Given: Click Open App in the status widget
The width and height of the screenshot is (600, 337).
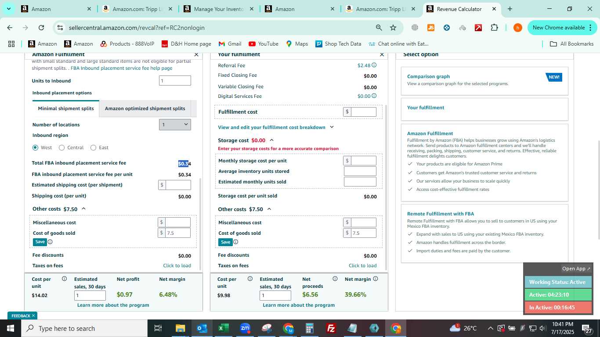Looking at the screenshot, I should click(x=576, y=269).
